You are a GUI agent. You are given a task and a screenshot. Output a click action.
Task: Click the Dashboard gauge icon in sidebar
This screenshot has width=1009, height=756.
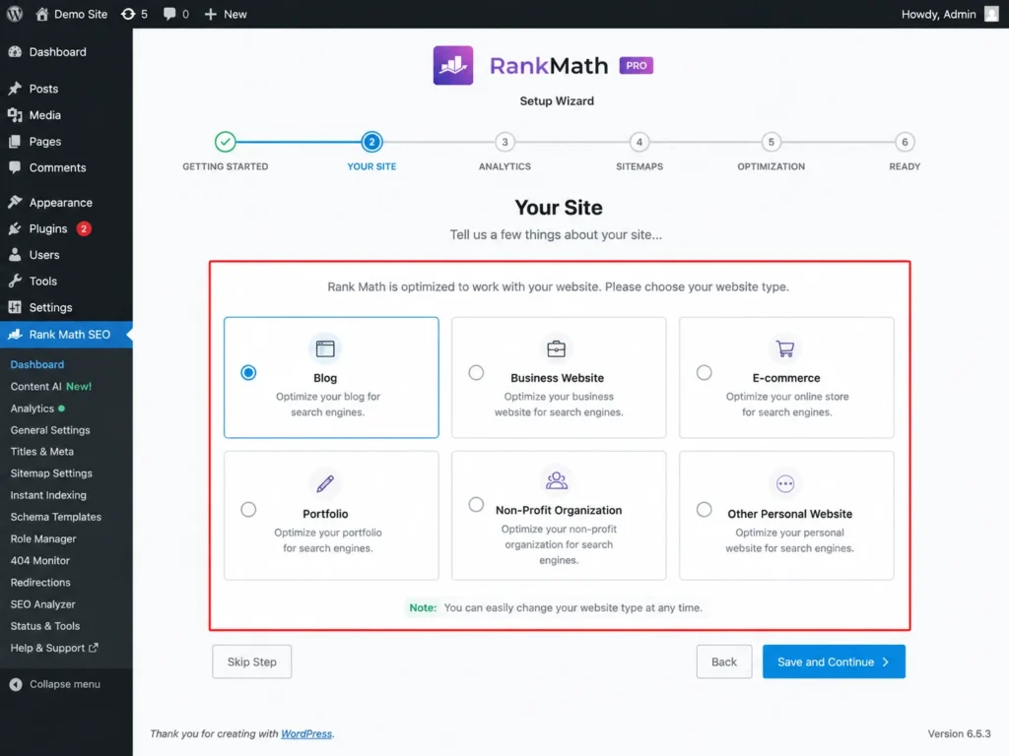pyautogui.click(x=15, y=51)
